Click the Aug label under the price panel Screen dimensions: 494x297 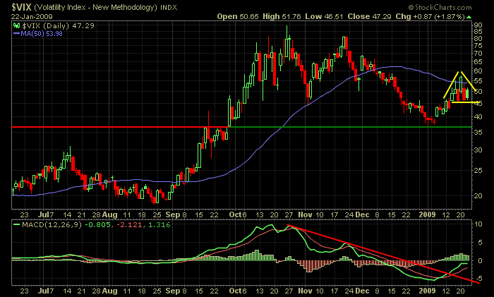[110, 214]
